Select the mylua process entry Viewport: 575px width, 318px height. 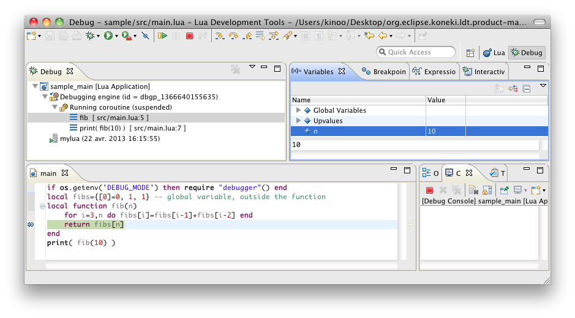point(110,138)
